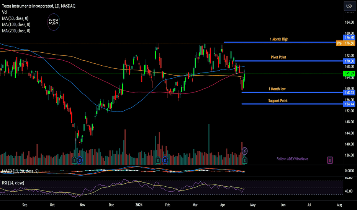Click the Mar label on time axis

195,205
